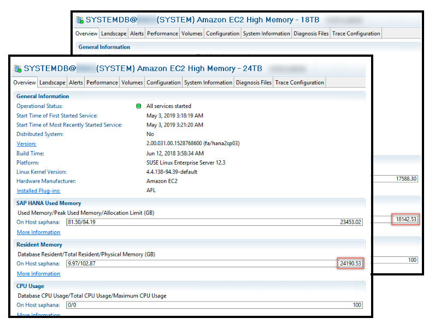Click the SYSTEMDB database icon in 18TB window title
The width and height of the screenshot is (429, 324).
point(80,20)
